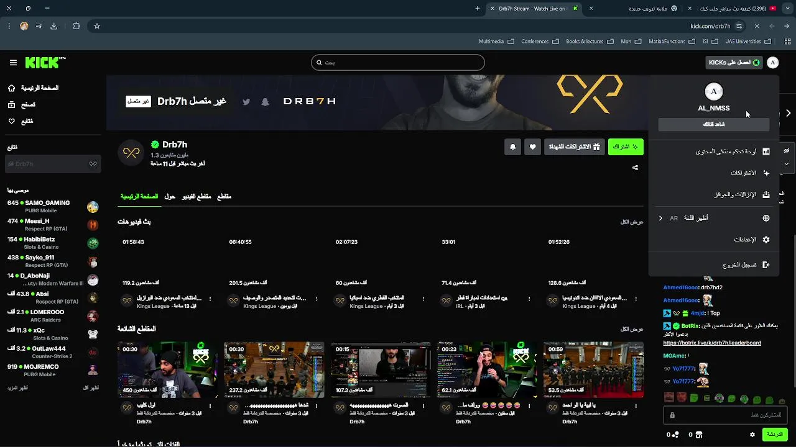The width and height of the screenshot is (796, 447).
Task: Click the search magnifier icon
Action: (x=319, y=63)
